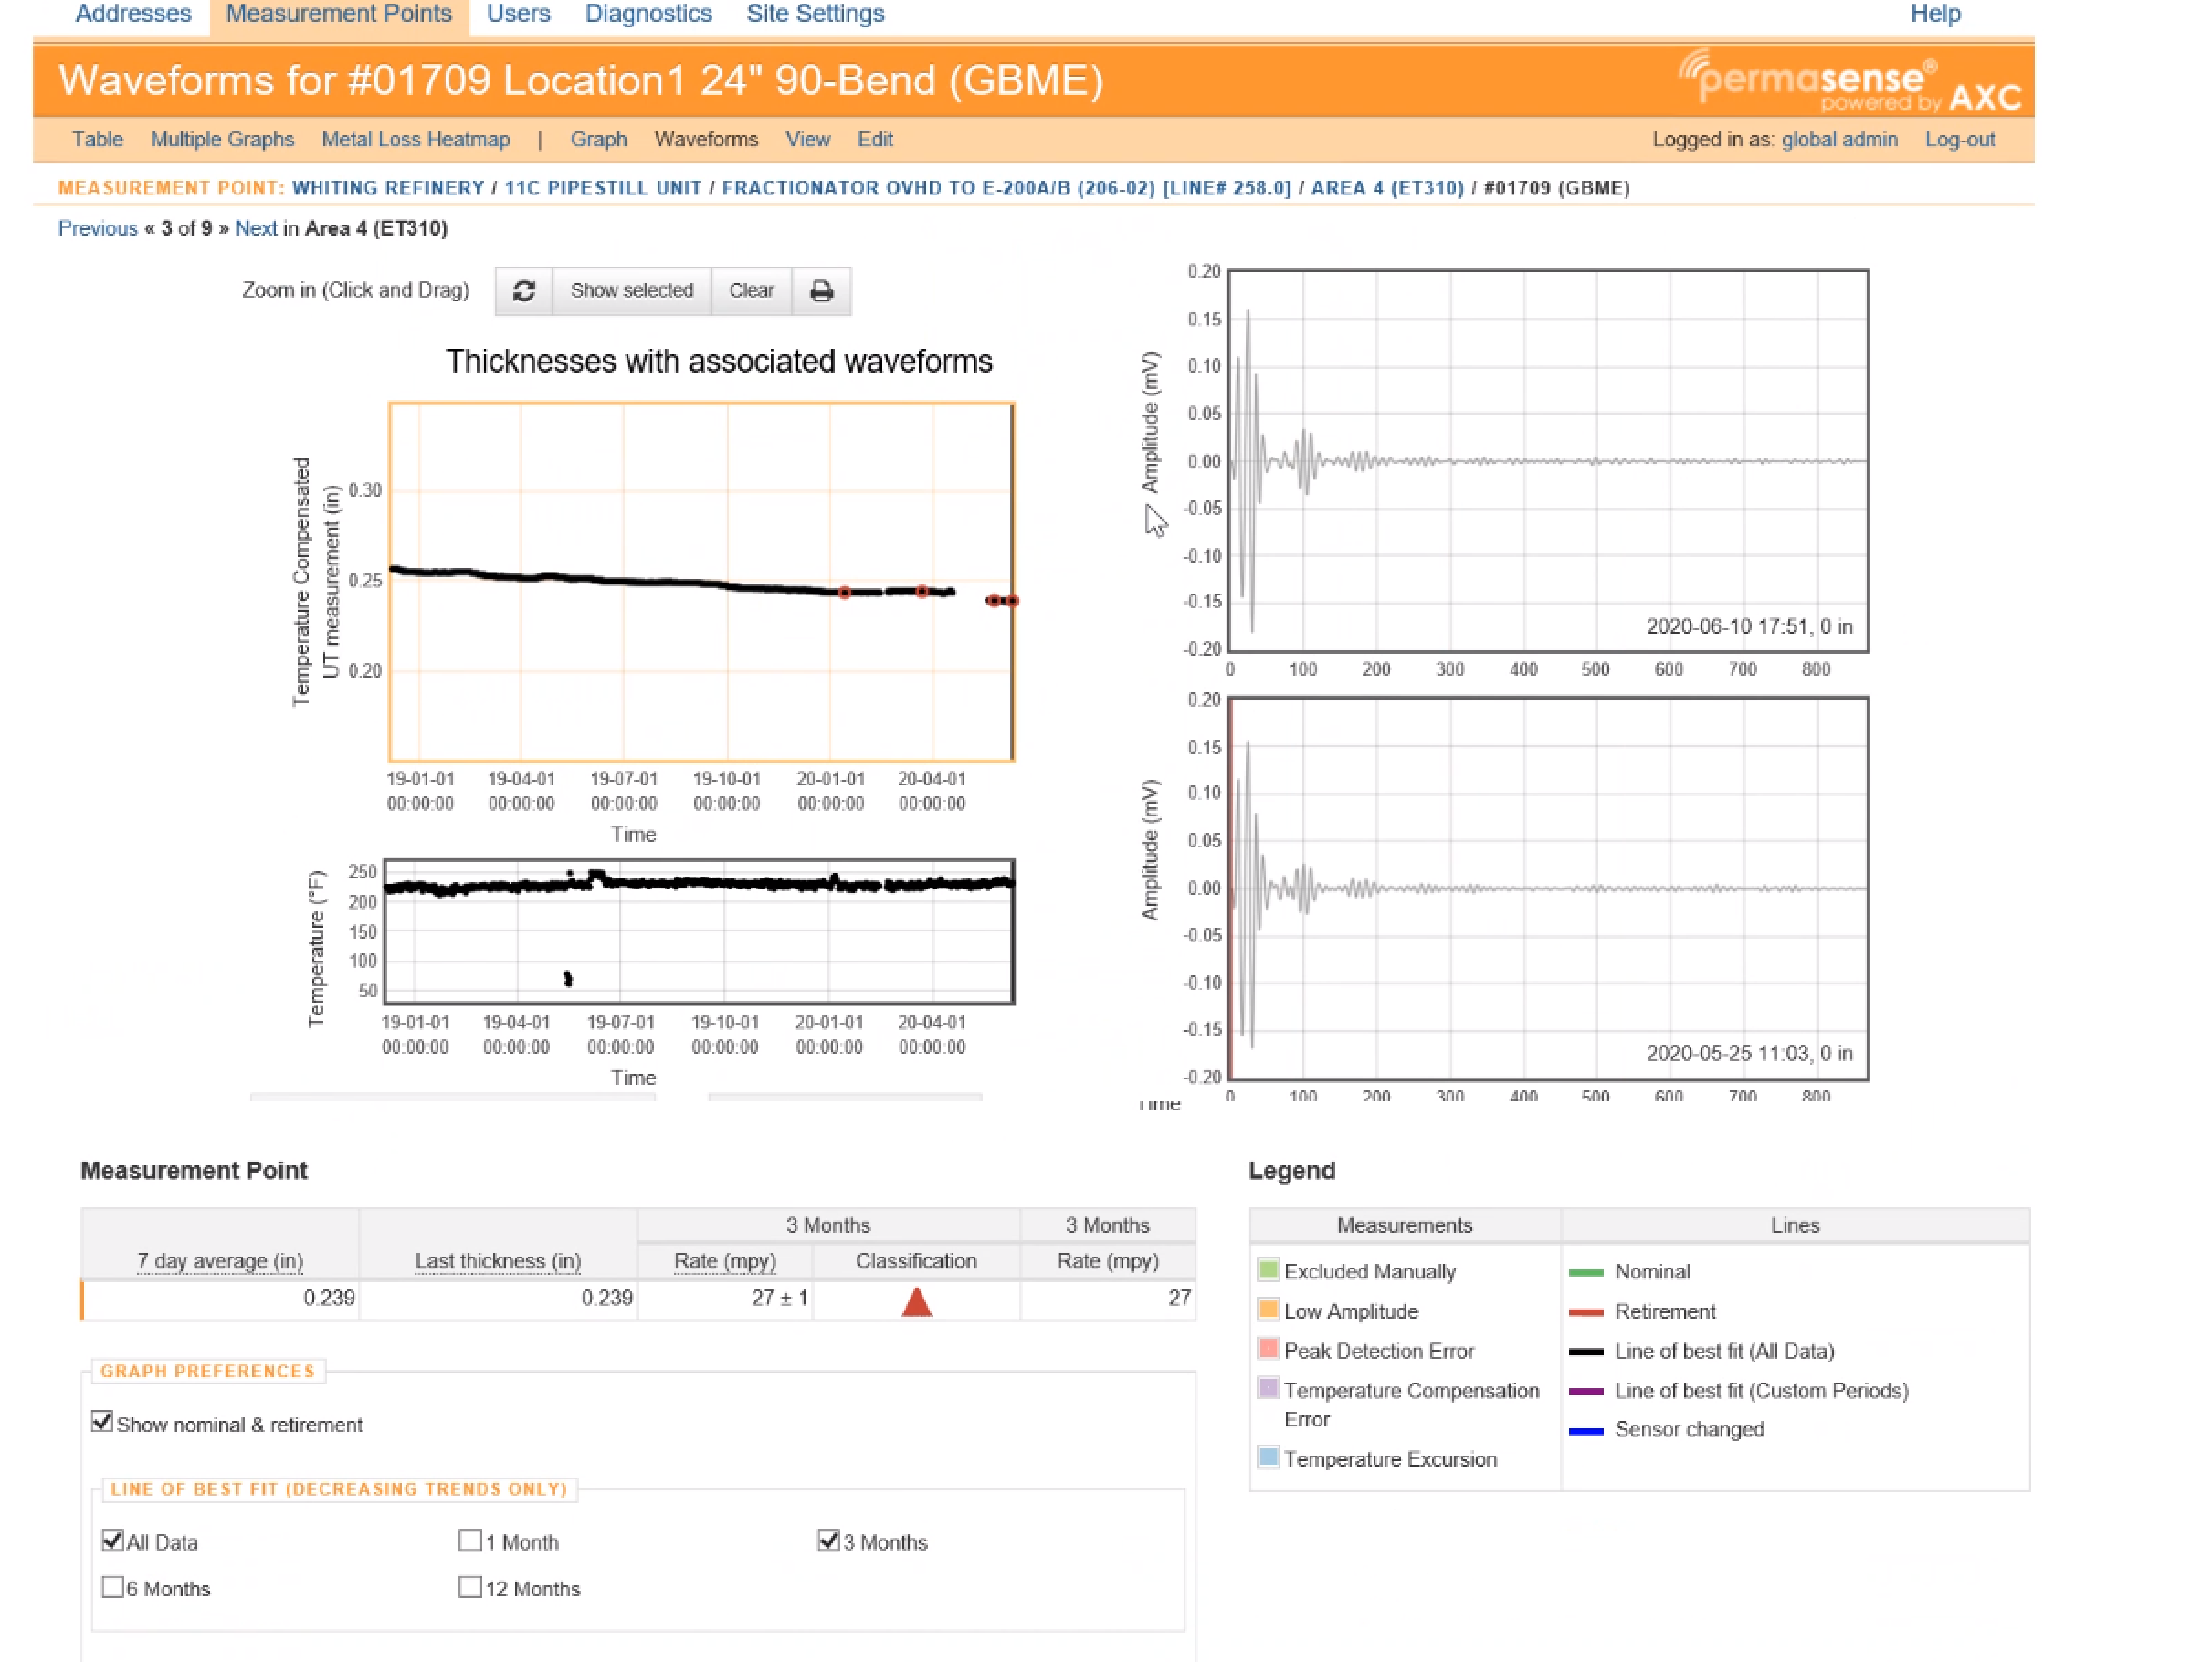The image size is (2212, 1662).
Task: Click the Excluded Manually green swatch
Action: pos(1268,1270)
